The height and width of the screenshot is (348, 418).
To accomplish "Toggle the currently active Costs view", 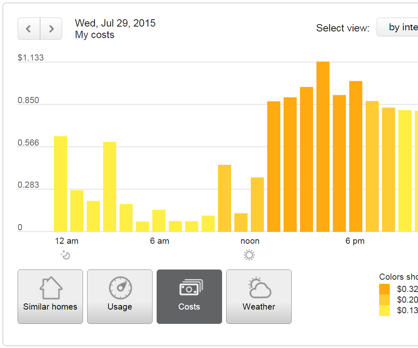I will pos(189,296).
